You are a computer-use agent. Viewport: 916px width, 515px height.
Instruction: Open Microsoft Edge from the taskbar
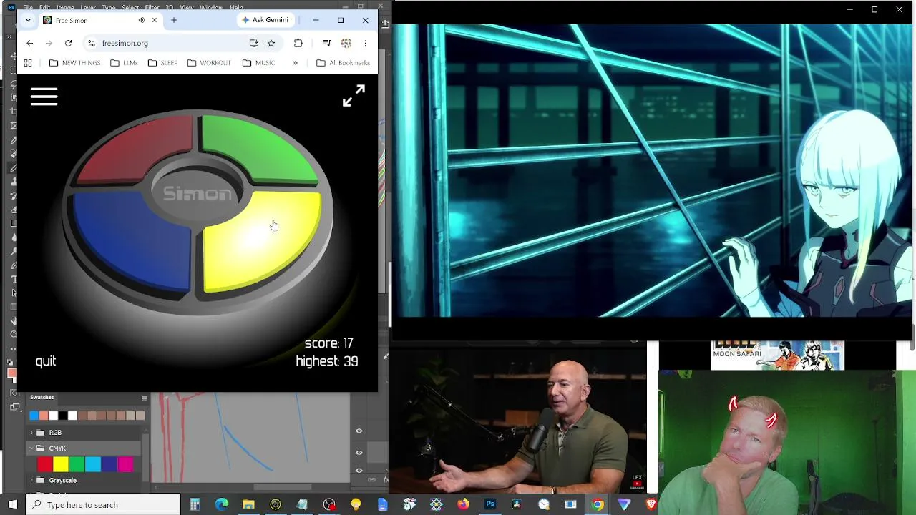[222, 505]
